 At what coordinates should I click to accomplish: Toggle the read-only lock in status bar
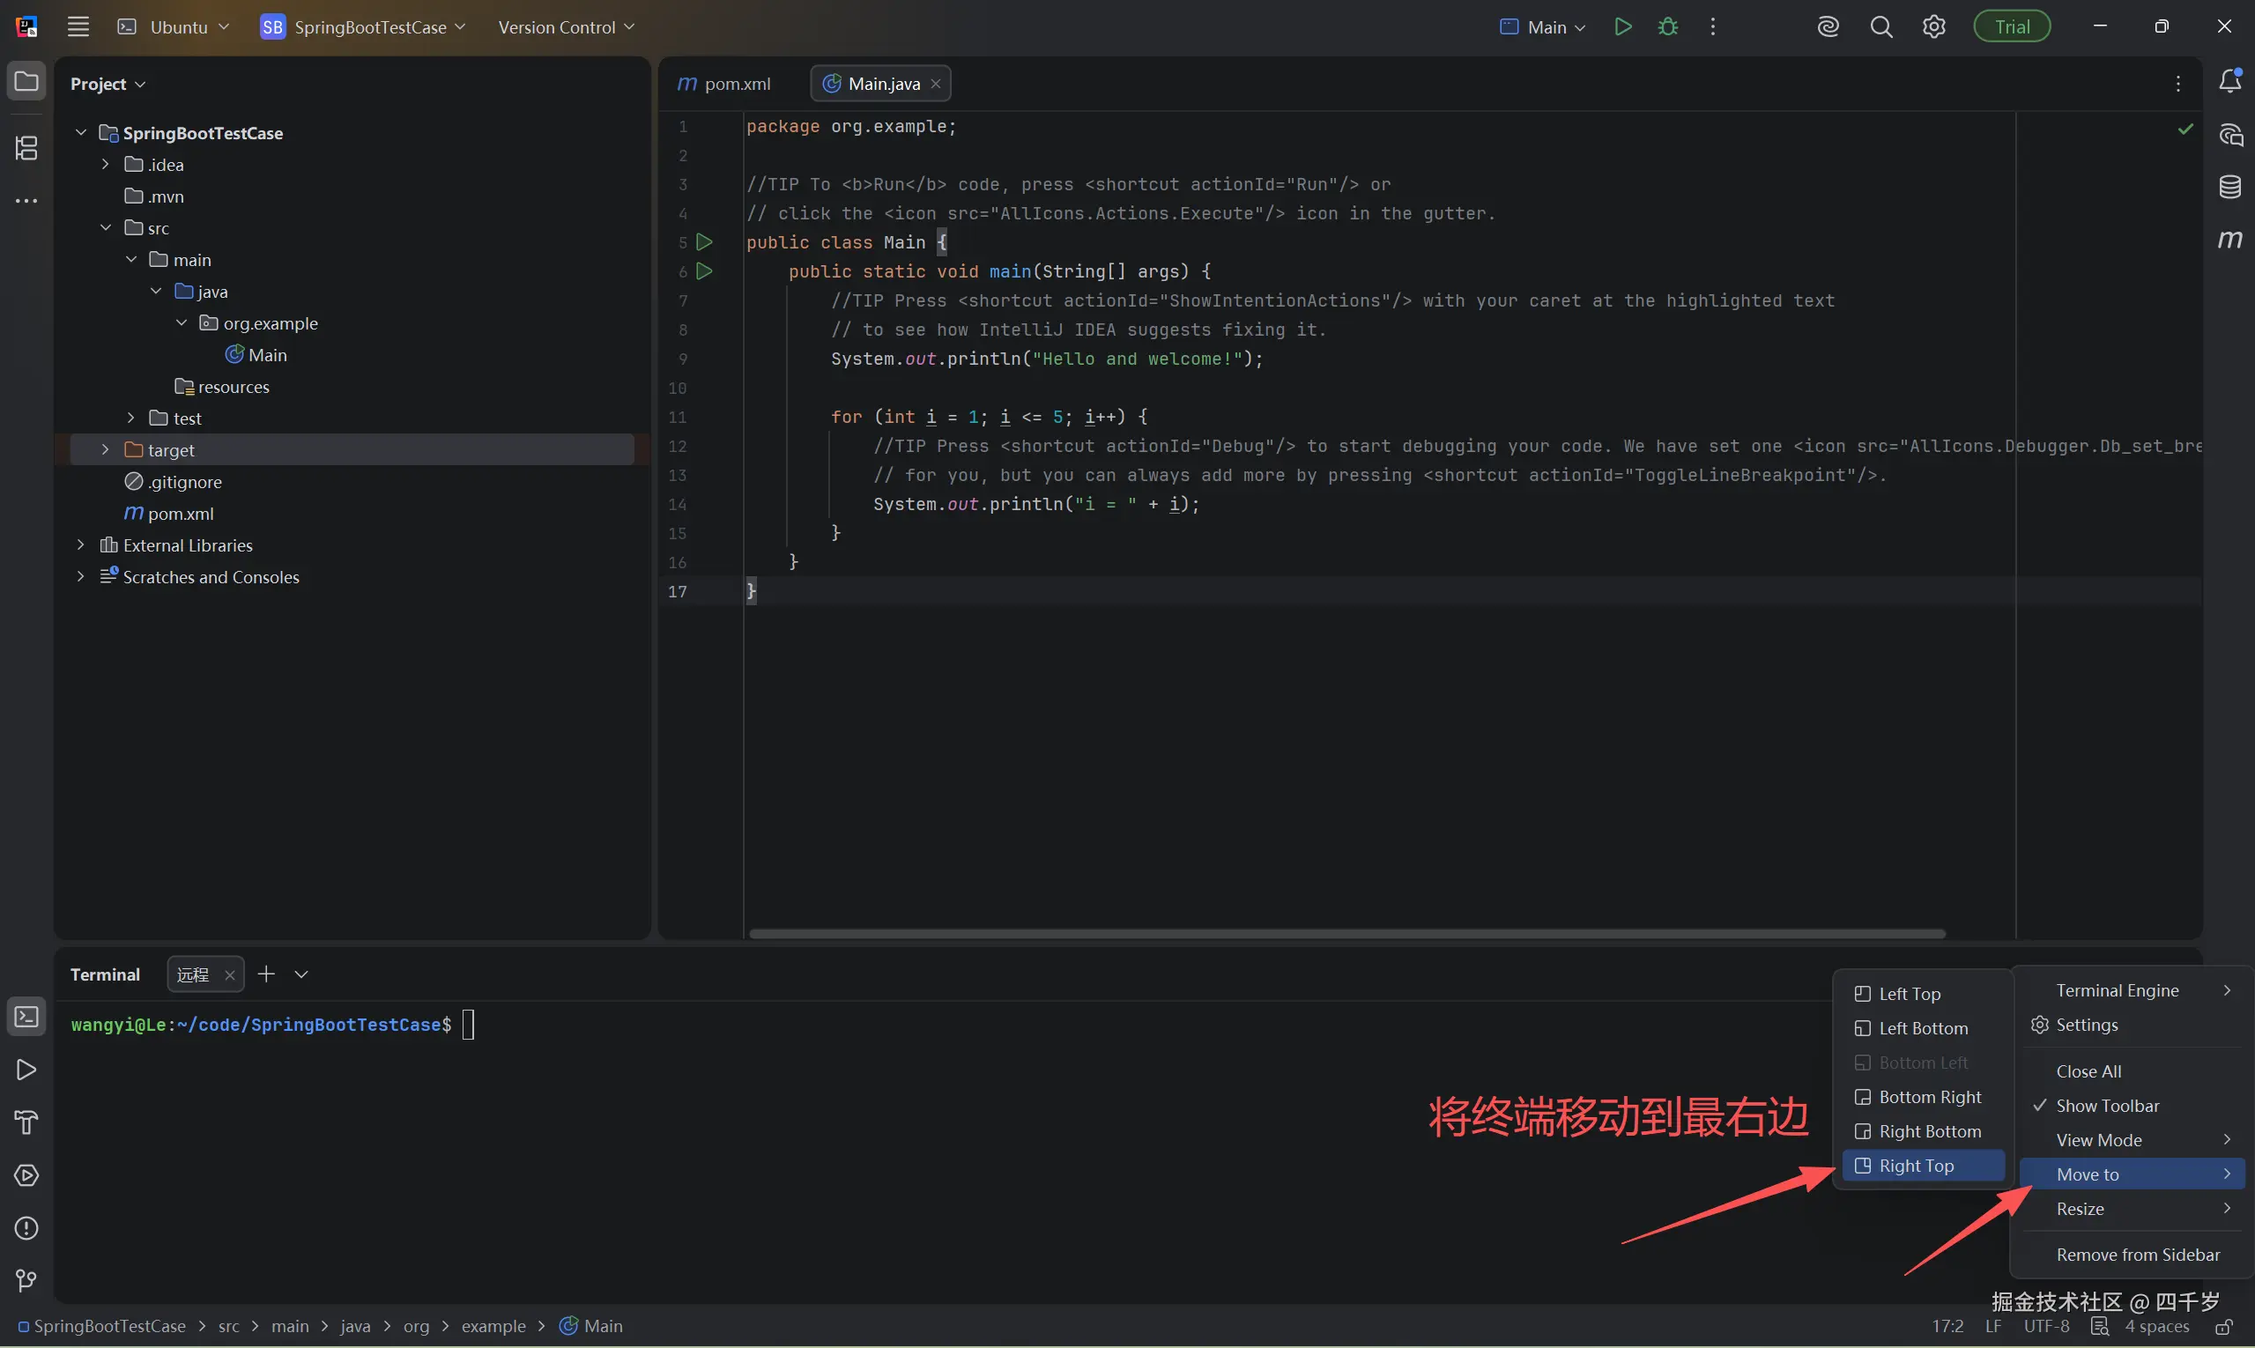coord(2223,1327)
